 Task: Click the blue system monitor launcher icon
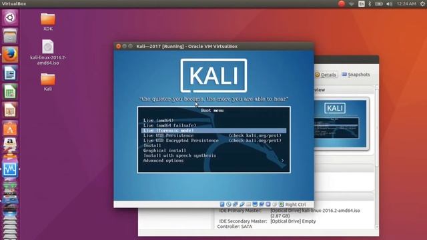tap(10, 169)
